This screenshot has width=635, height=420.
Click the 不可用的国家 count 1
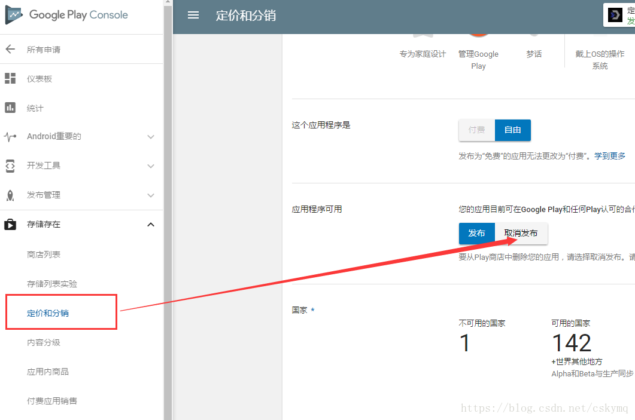click(x=464, y=343)
